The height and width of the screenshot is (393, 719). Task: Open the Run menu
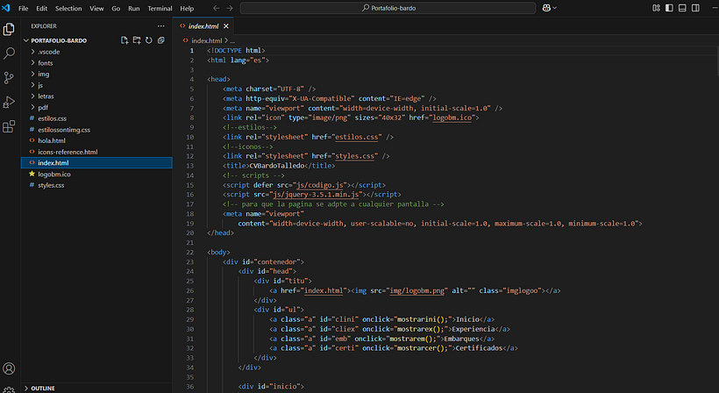[134, 8]
